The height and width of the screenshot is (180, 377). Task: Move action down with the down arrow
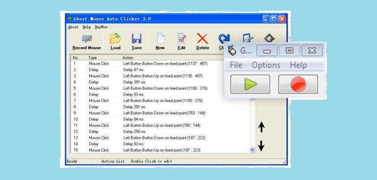pyautogui.click(x=261, y=146)
